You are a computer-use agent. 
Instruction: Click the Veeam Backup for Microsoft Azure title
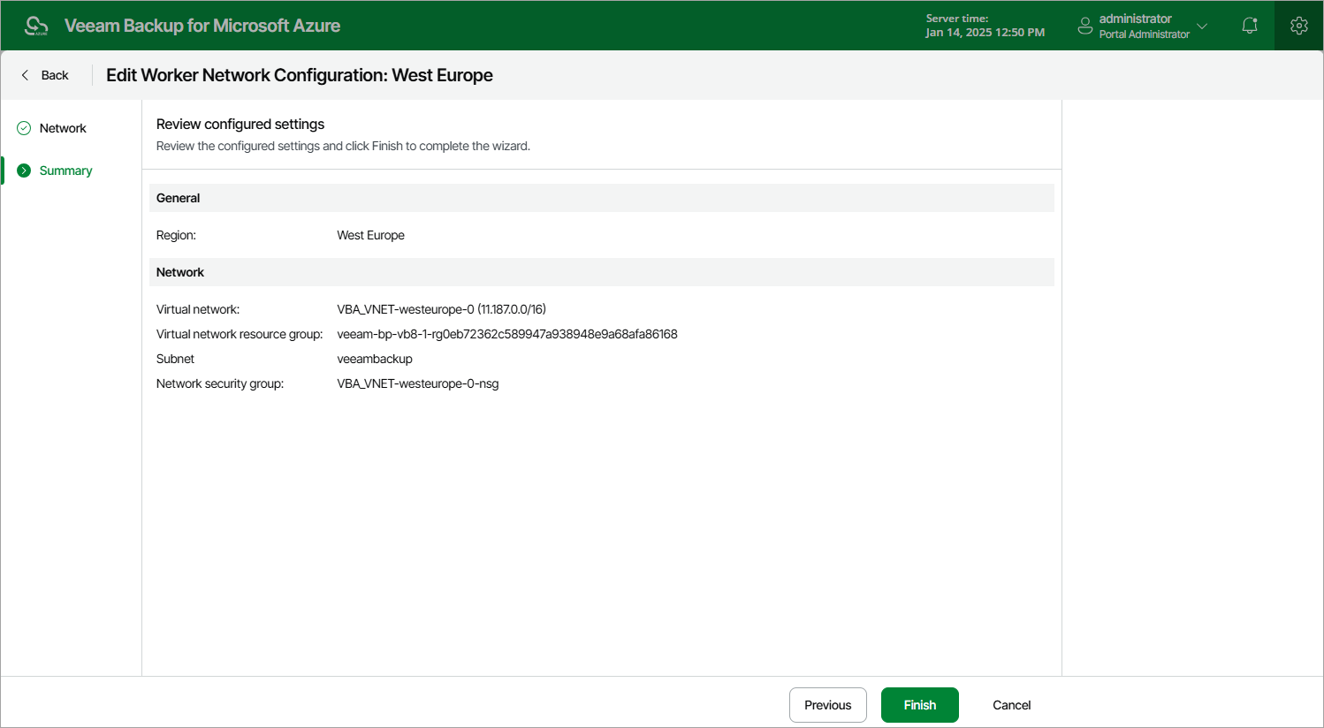pos(202,26)
